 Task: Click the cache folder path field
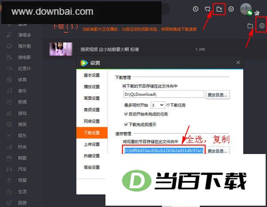[164, 150]
